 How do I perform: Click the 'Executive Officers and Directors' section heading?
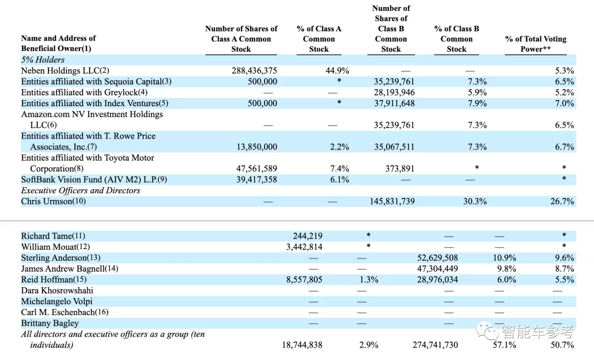(x=80, y=190)
